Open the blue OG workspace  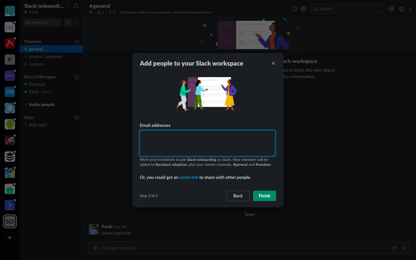click(10, 92)
